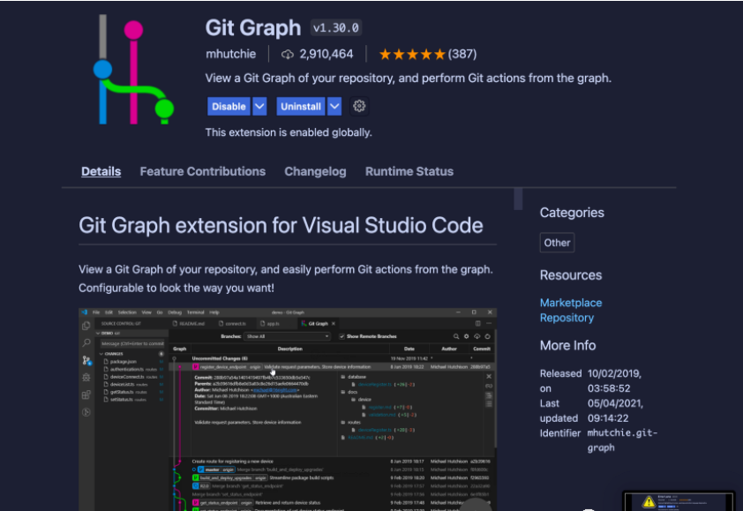Open the Repository resource link

pos(567,318)
